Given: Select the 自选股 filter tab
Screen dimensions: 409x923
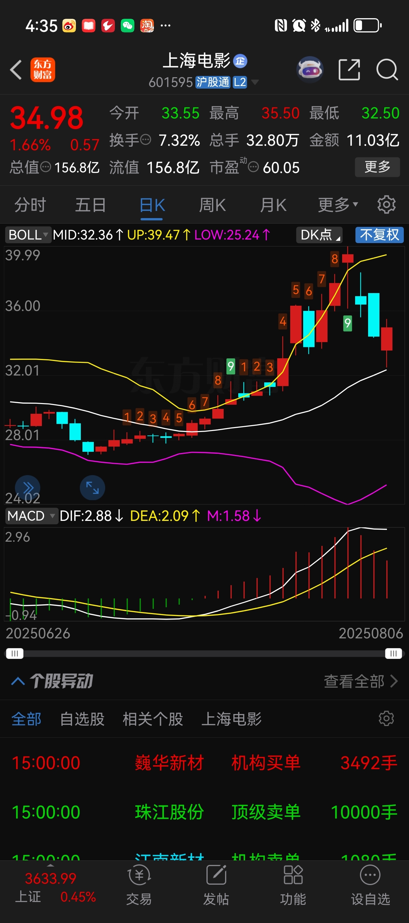Looking at the screenshot, I should (x=82, y=719).
